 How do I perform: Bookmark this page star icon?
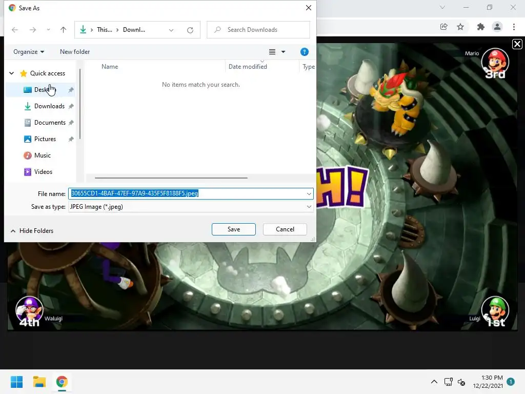[460, 27]
